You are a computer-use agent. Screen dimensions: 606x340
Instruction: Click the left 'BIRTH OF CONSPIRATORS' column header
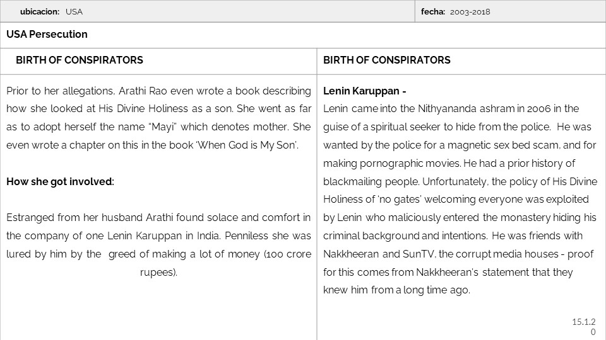coord(79,60)
